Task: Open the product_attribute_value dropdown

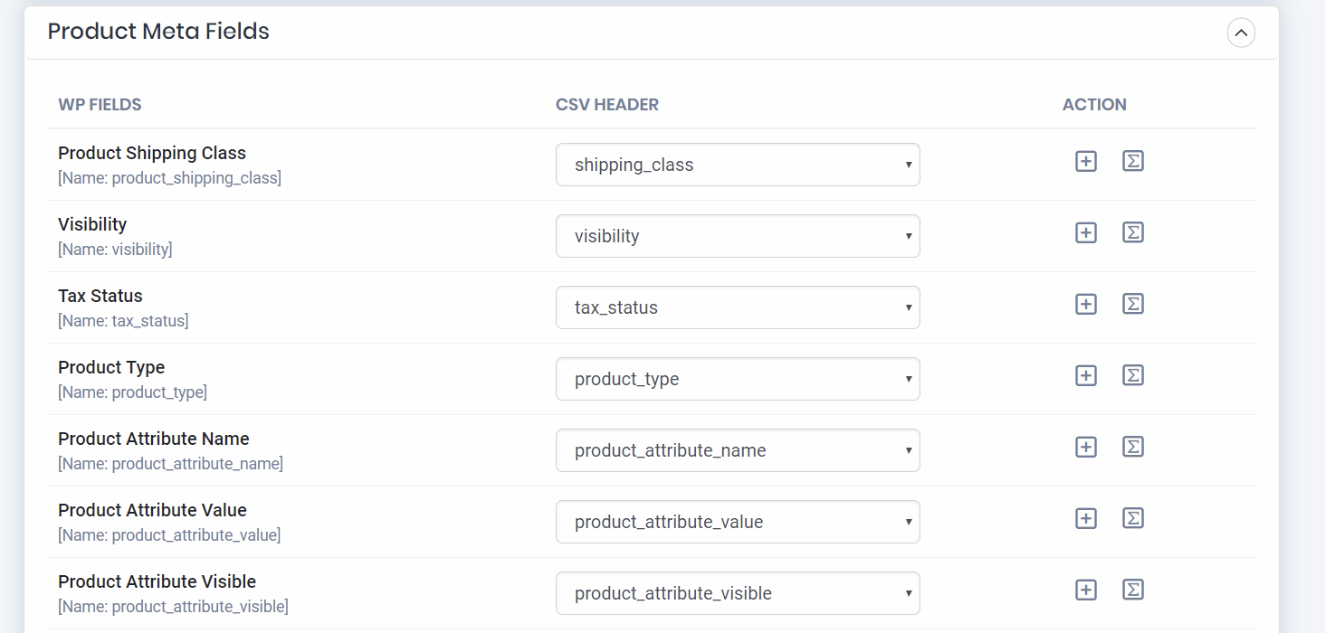Action: (x=738, y=522)
